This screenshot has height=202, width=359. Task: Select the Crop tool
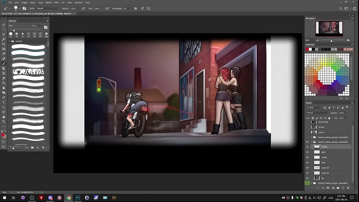4,44
